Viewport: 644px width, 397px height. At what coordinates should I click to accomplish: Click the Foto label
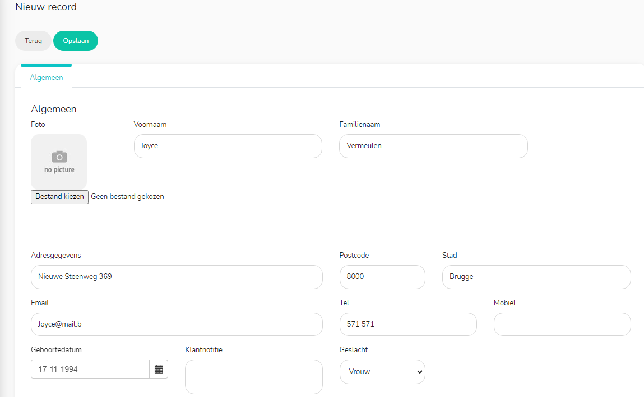[38, 125]
